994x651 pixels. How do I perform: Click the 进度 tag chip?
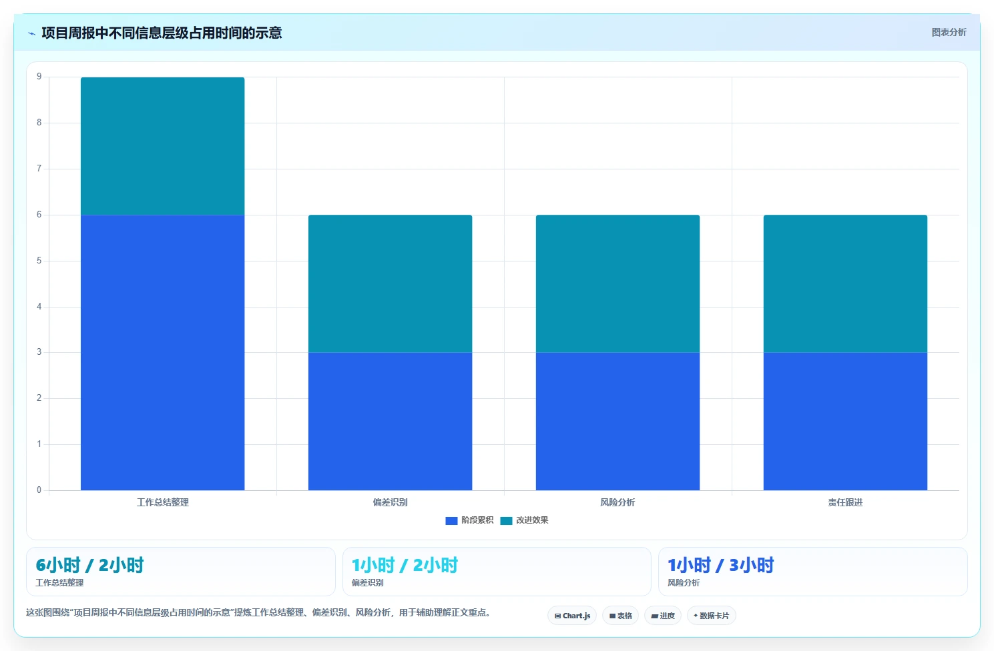(x=663, y=616)
